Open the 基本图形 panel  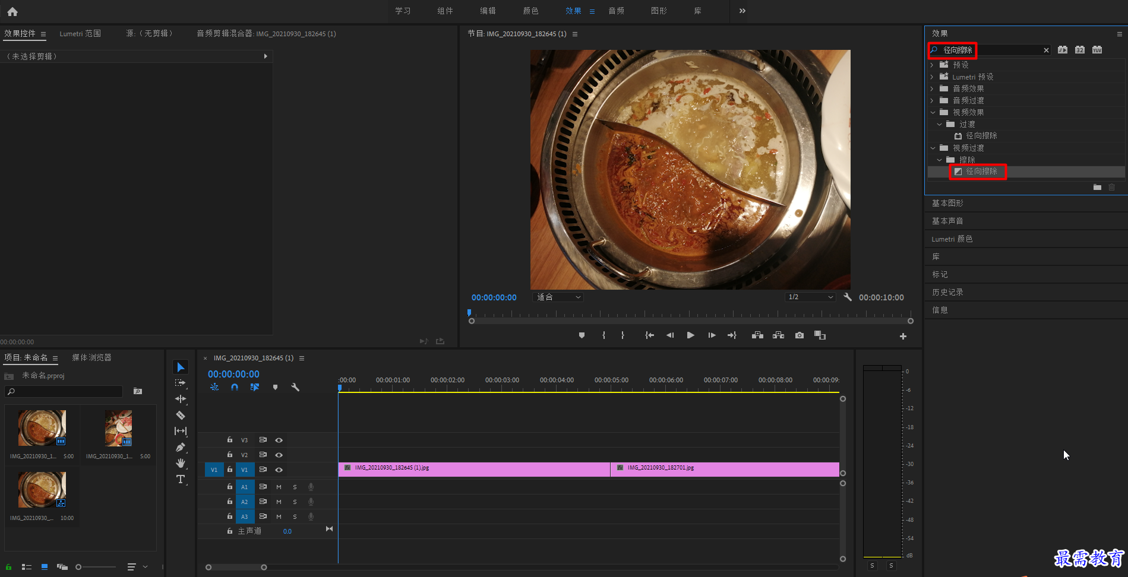[947, 203]
